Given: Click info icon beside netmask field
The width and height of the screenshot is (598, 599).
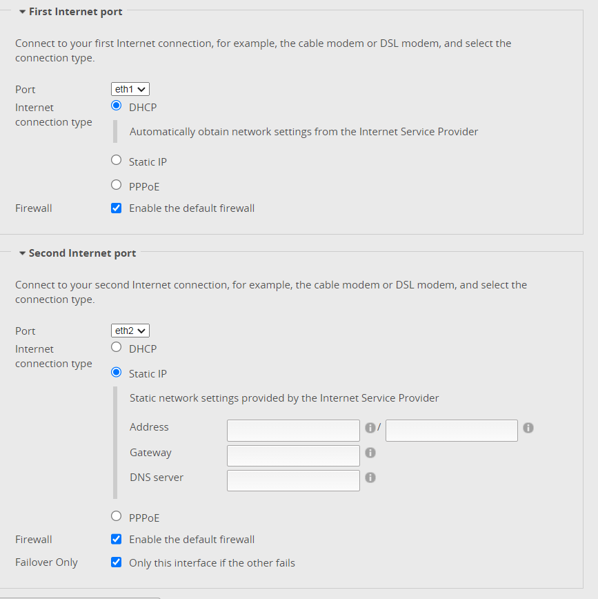Looking at the screenshot, I should tap(528, 427).
